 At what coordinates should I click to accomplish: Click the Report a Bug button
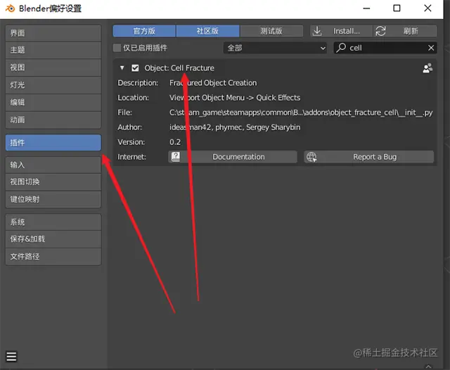[x=368, y=157]
